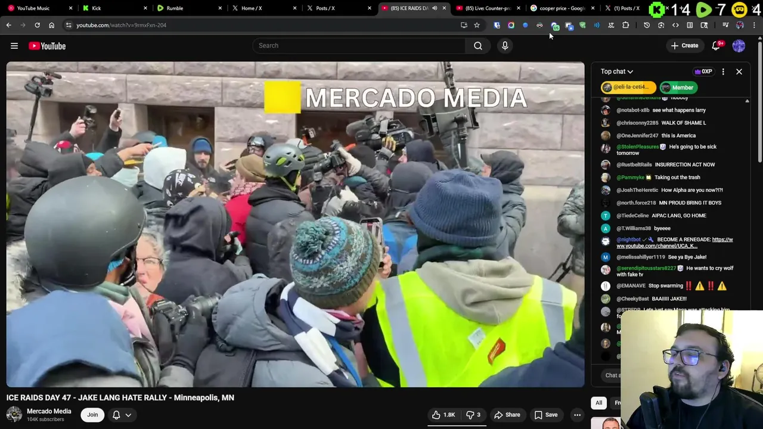
Task: Open the Mercado Media channel name link
Action: [49, 411]
